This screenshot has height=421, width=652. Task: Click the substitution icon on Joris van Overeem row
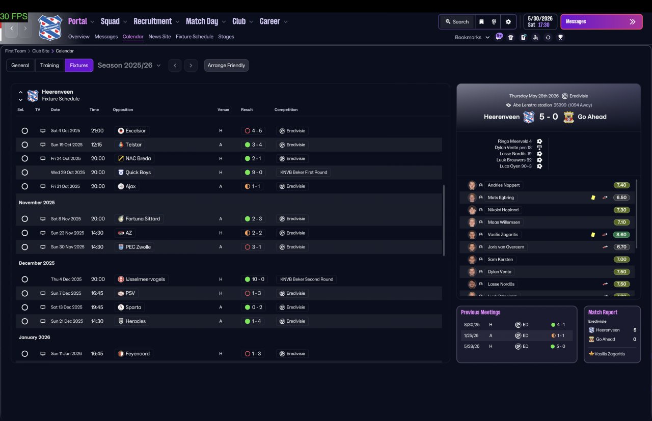coord(605,247)
